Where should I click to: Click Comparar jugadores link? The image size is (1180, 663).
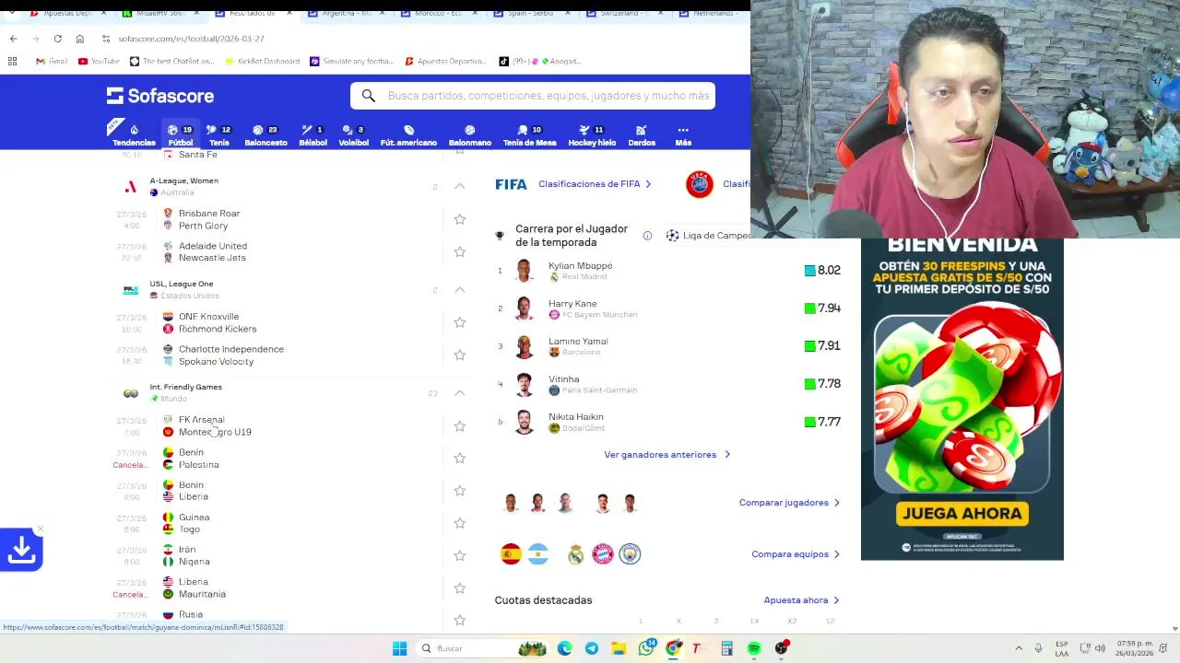pyautogui.click(x=789, y=503)
